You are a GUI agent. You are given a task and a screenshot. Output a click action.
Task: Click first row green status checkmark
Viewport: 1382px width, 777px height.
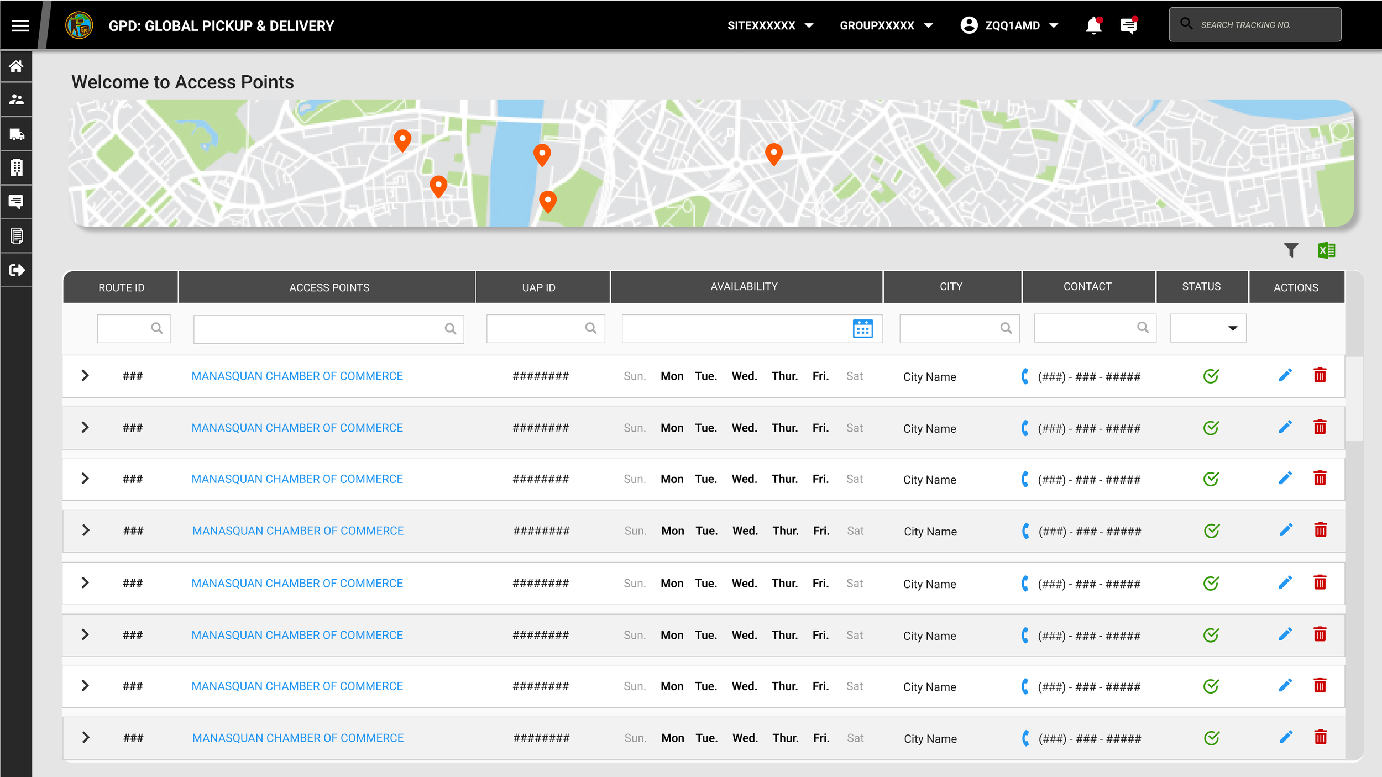coord(1211,376)
